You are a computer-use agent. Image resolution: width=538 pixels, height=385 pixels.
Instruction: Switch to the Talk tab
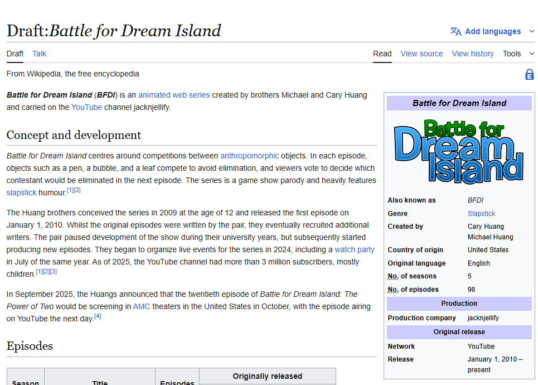40,54
